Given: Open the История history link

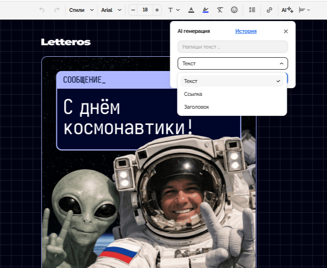Looking at the screenshot, I should coord(246,31).
